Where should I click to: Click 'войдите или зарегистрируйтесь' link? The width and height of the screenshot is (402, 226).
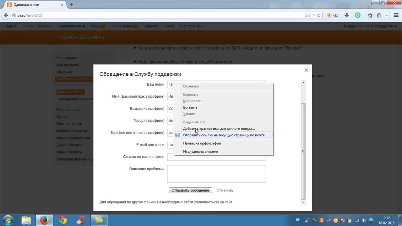(370, 26)
